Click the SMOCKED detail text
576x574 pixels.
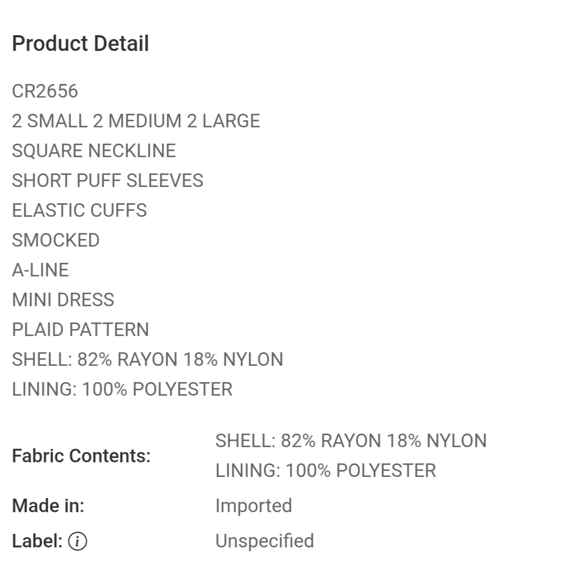(56, 241)
